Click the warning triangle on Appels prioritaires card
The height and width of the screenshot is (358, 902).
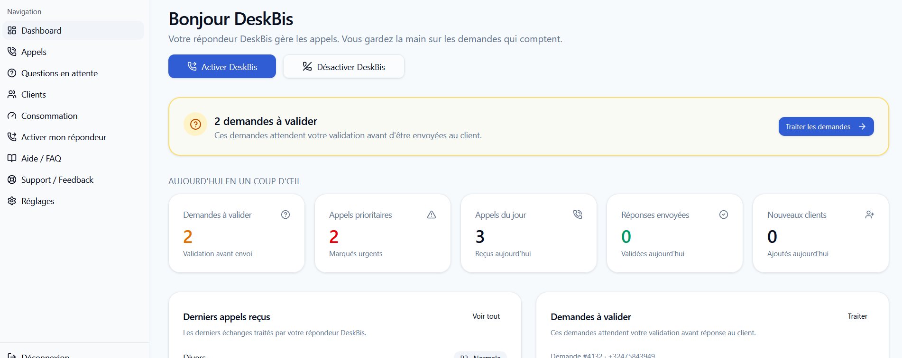pos(432,215)
